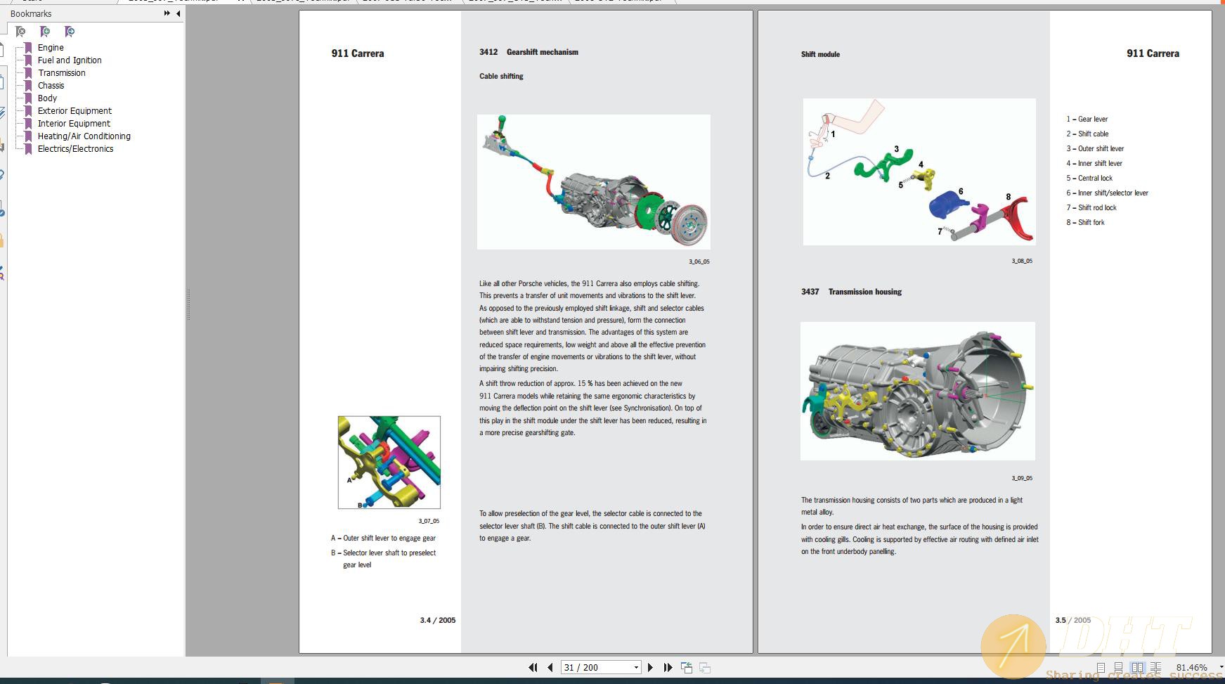Click the '2 – Shift cable' legend entry
The width and height of the screenshot is (1225, 684).
coord(1087,134)
